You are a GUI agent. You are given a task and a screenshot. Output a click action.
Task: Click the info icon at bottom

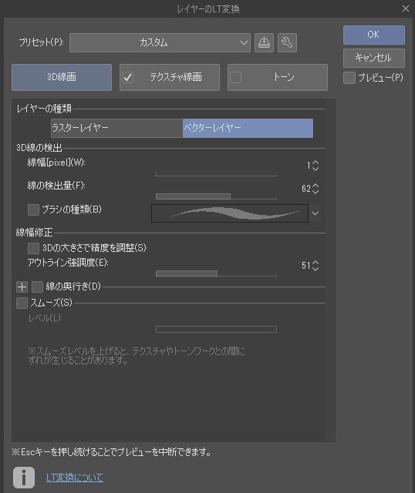(x=24, y=478)
